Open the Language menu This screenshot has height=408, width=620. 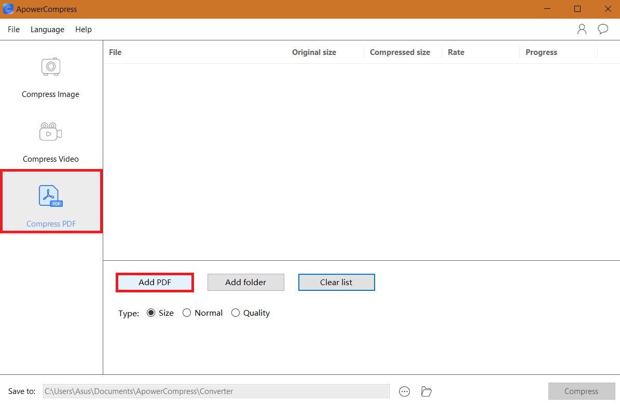[47, 29]
